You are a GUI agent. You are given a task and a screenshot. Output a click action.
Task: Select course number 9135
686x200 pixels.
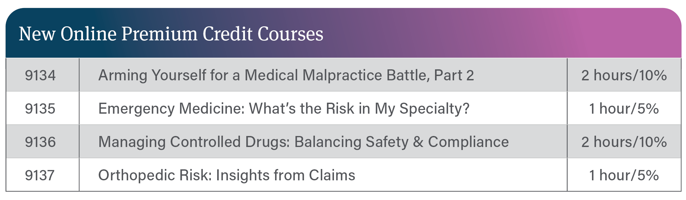tap(40, 109)
